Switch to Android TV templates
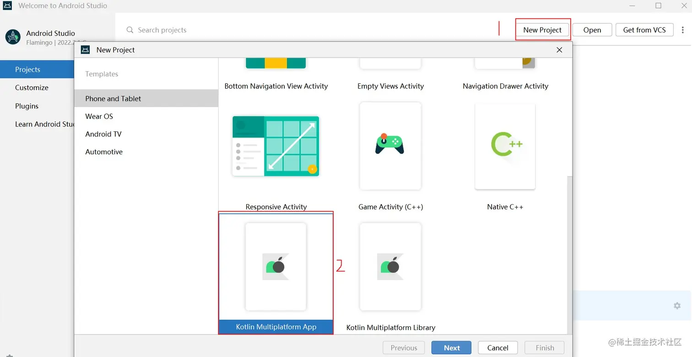Viewport: 692px width, 357px height. [x=146, y=134]
